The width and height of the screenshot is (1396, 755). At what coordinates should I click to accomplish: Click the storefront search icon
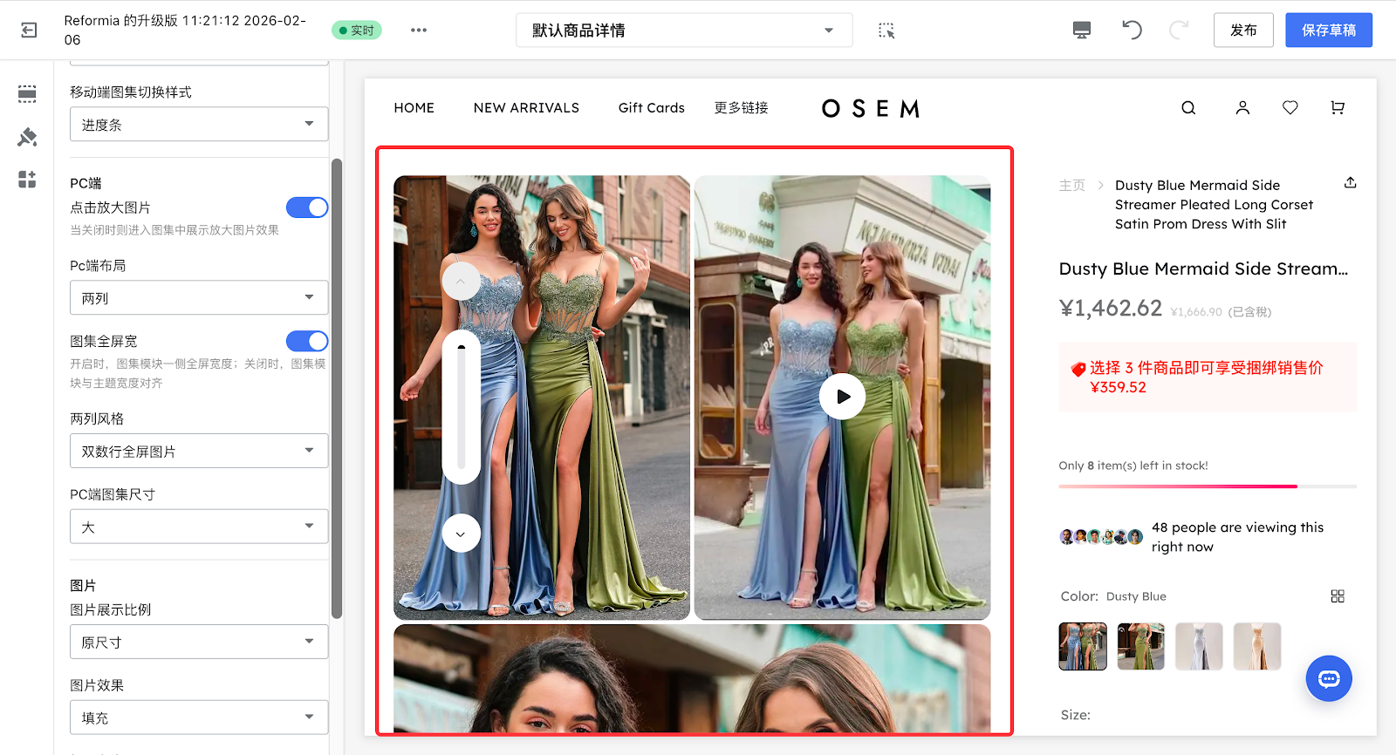click(x=1188, y=108)
